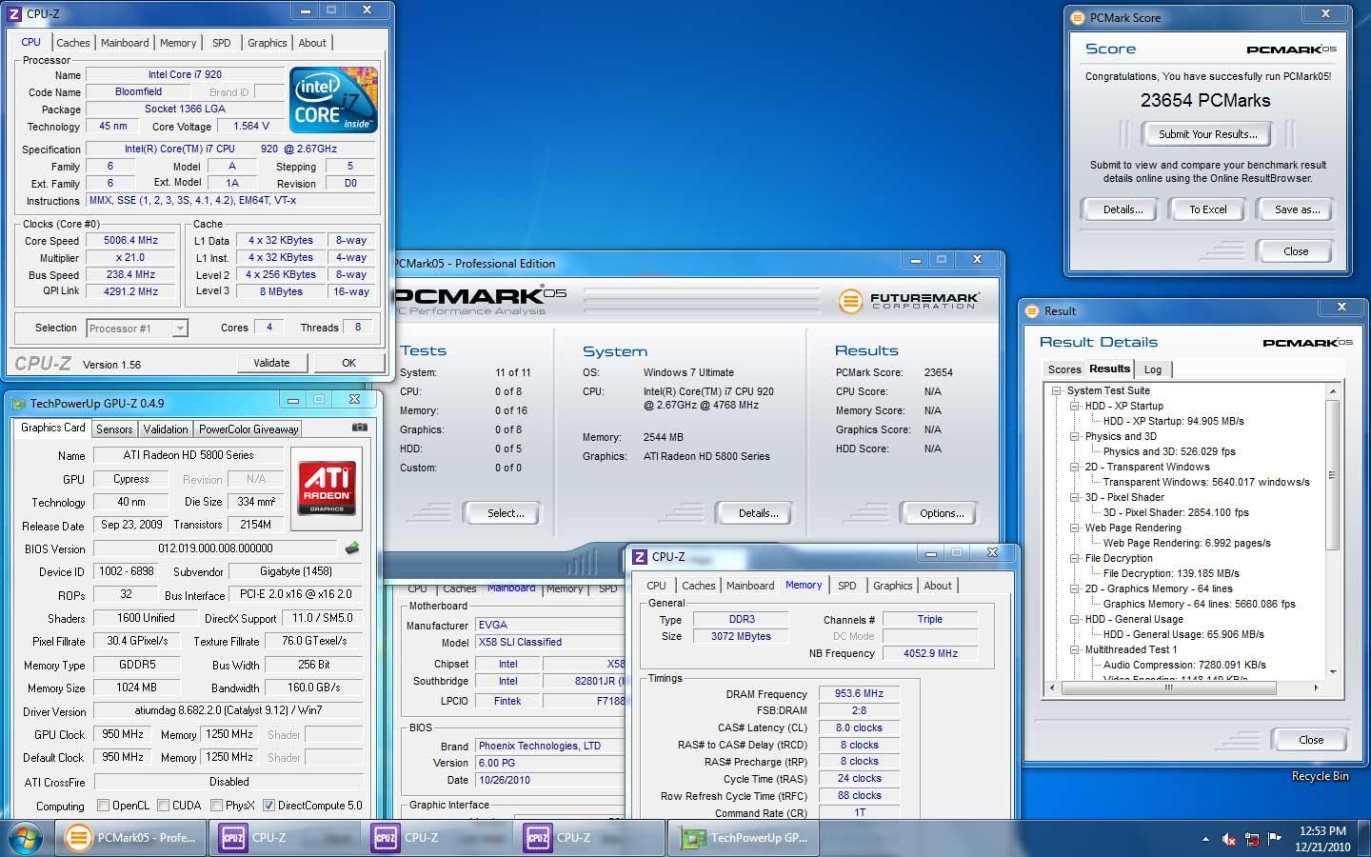This screenshot has width=1371, height=857.
Task: Click the To Excel button
Action: (1207, 209)
